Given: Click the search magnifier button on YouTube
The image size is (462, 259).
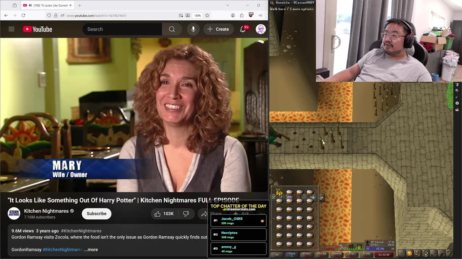Looking at the screenshot, I should pos(172,29).
